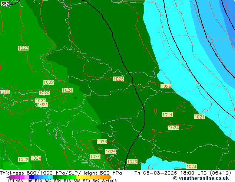This screenshot has height=182, width=235.
Task: Click the 582 legend value
Action: click(96, 181)
